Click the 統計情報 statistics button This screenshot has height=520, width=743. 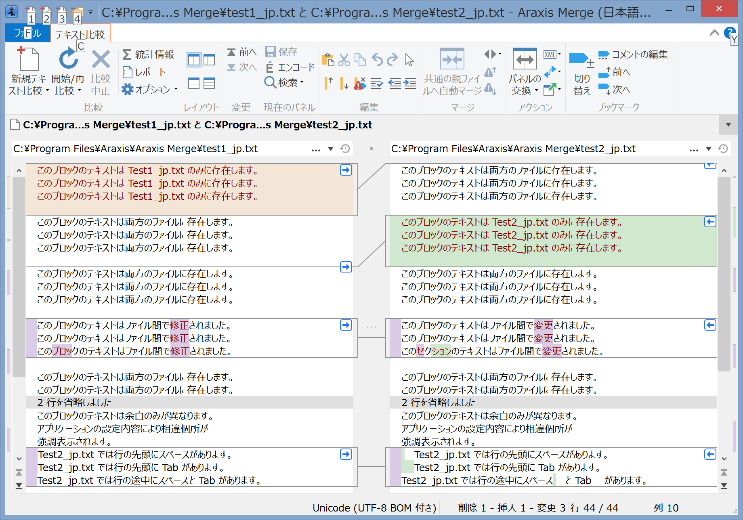pyautogui.click(x=148, y=55)
